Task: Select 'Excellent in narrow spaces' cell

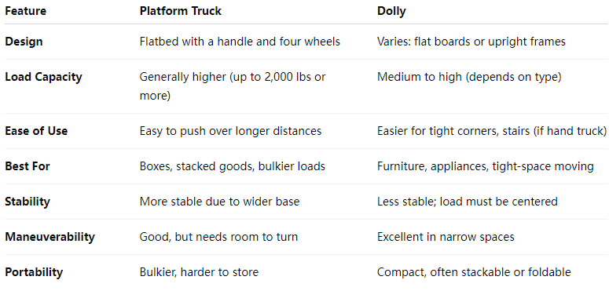Action: [x=446, y=237]
